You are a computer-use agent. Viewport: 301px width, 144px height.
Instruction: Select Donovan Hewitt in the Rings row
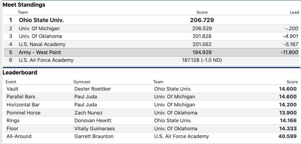(92, 120)
